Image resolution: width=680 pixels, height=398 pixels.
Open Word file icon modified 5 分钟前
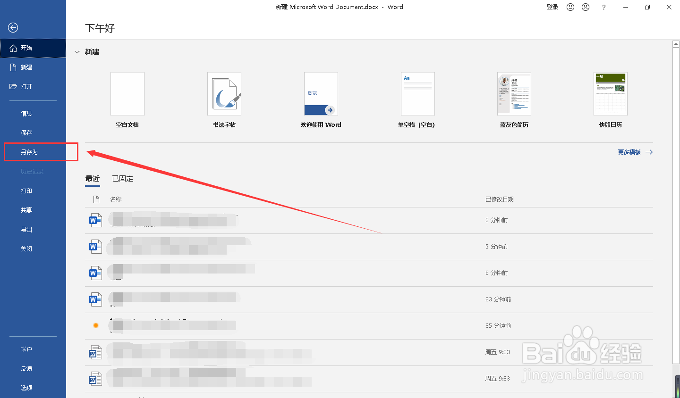(x=95, y=247)
